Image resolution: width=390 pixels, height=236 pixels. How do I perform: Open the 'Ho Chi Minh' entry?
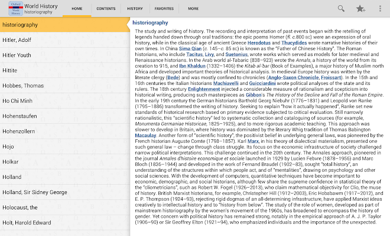(64, 101)
